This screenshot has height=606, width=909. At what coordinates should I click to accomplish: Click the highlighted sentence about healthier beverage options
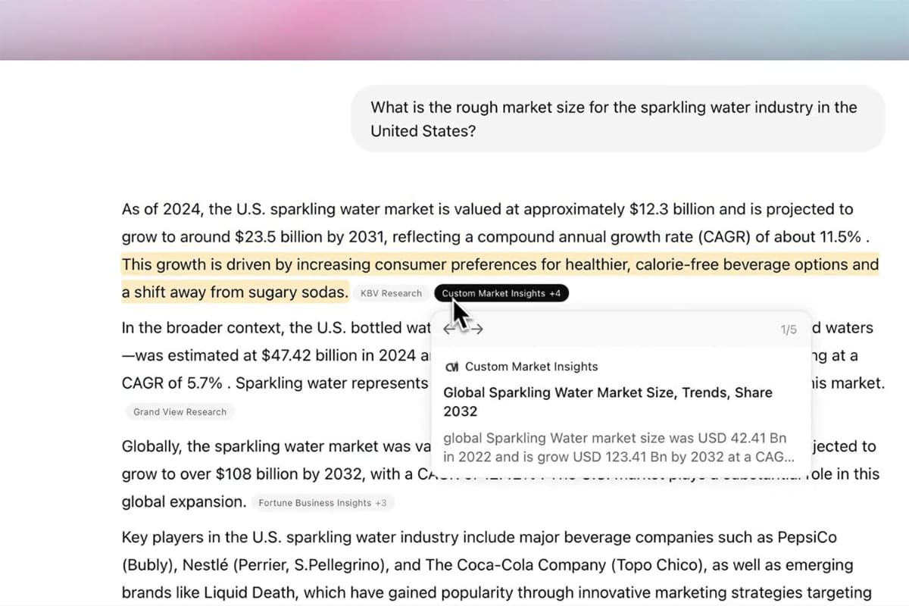point(500,265)
